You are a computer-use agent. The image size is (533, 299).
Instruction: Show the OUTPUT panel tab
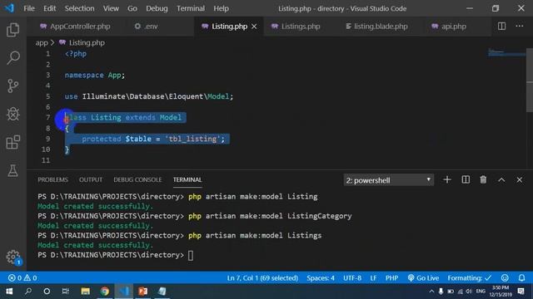pyautogui.click(x=91, y=179)
